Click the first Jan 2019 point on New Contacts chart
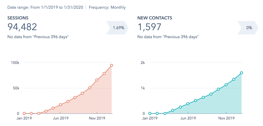Viewport: 263px width, 126px height. [x=150, y=113]
